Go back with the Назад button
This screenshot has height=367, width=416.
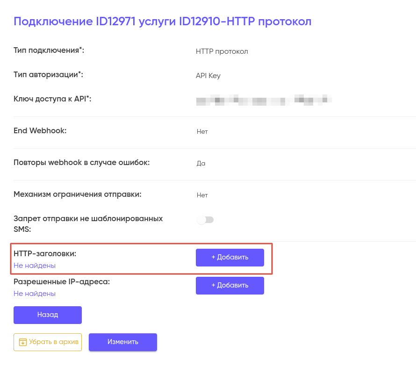pyautogui.click(x=48, y=315)
